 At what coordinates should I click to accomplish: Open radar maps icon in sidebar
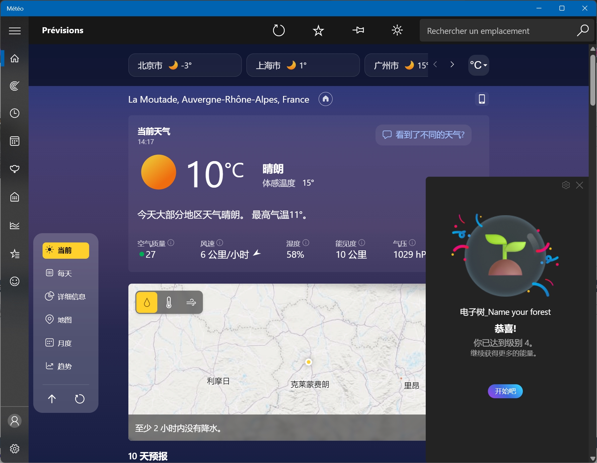coord(15,86)
